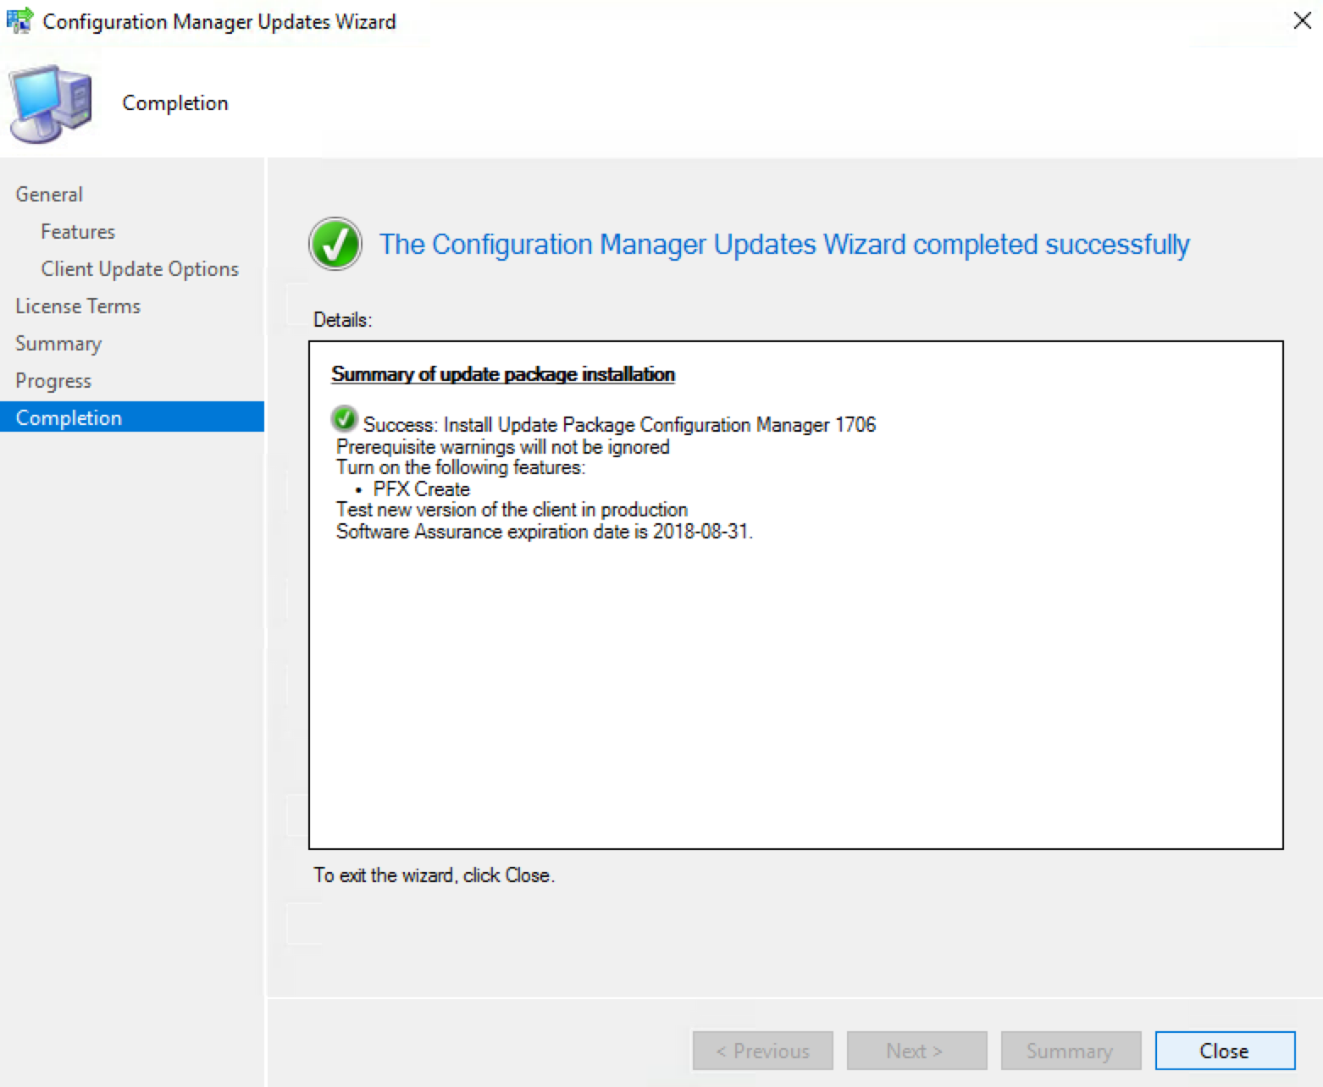Select the General step in the sidebar
The image size is (1323, 1087).
coord(49,194)
